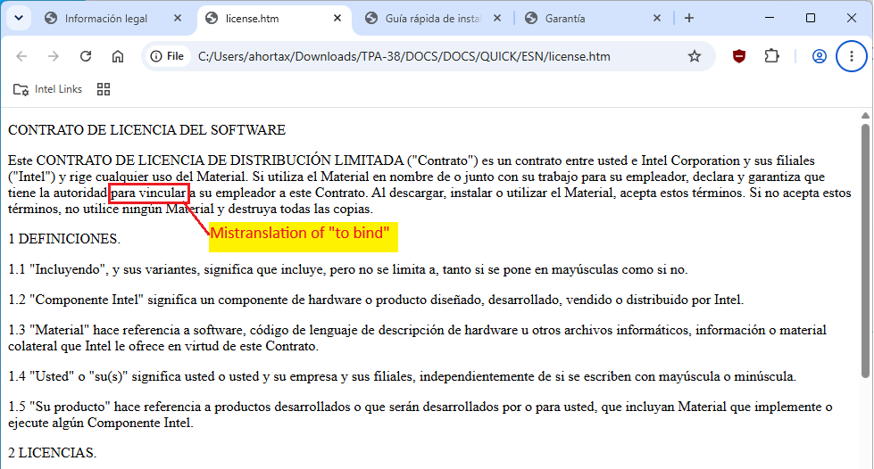Open the Extensions puzzle icon
This screenshot has height=469, width=874.
coord(771,56)
